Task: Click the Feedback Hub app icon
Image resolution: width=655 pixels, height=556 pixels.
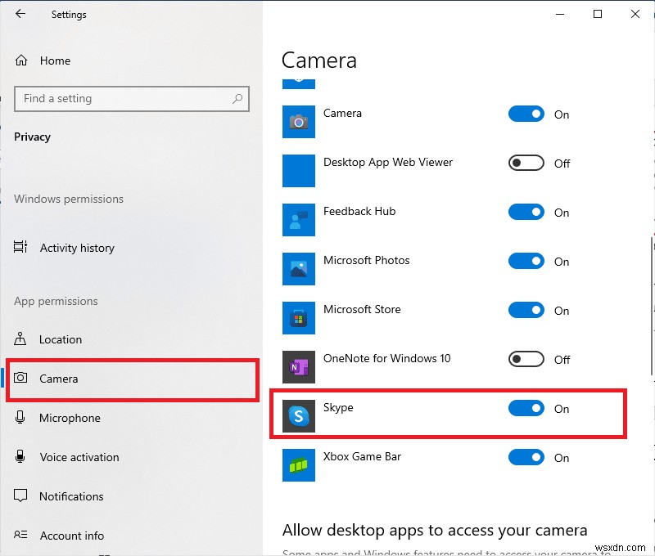Action: [x=299, y=220]
